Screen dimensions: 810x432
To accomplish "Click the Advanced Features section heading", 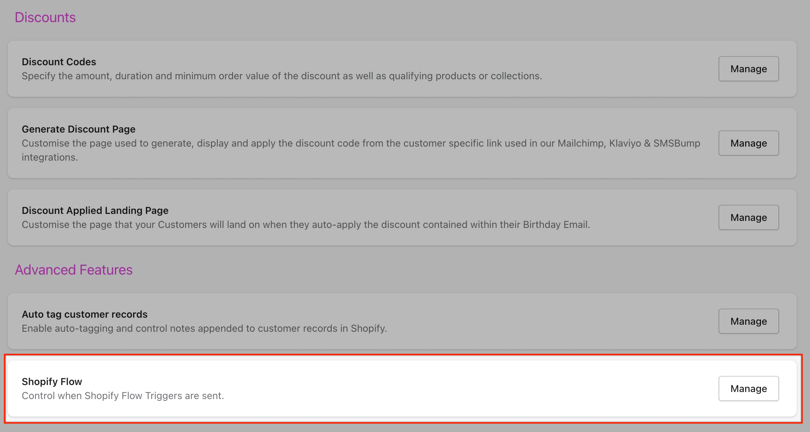I will pos(74,270).
